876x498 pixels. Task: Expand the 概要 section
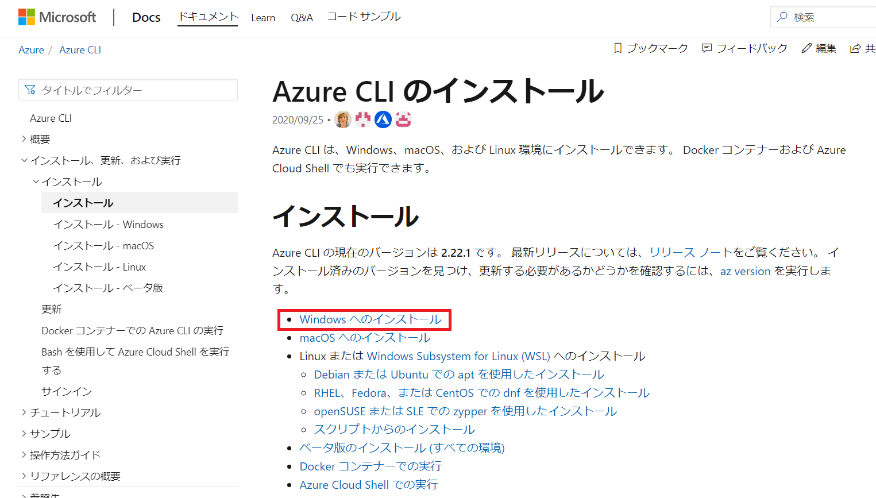(24, 139)
